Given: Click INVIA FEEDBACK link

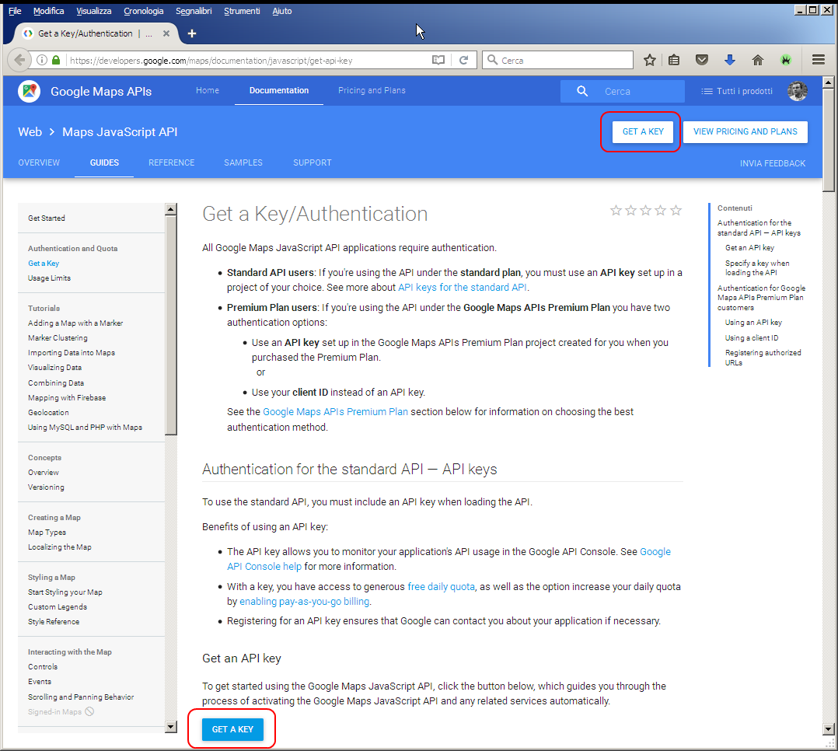Looking at the screenshot, I should click(772, 163).
